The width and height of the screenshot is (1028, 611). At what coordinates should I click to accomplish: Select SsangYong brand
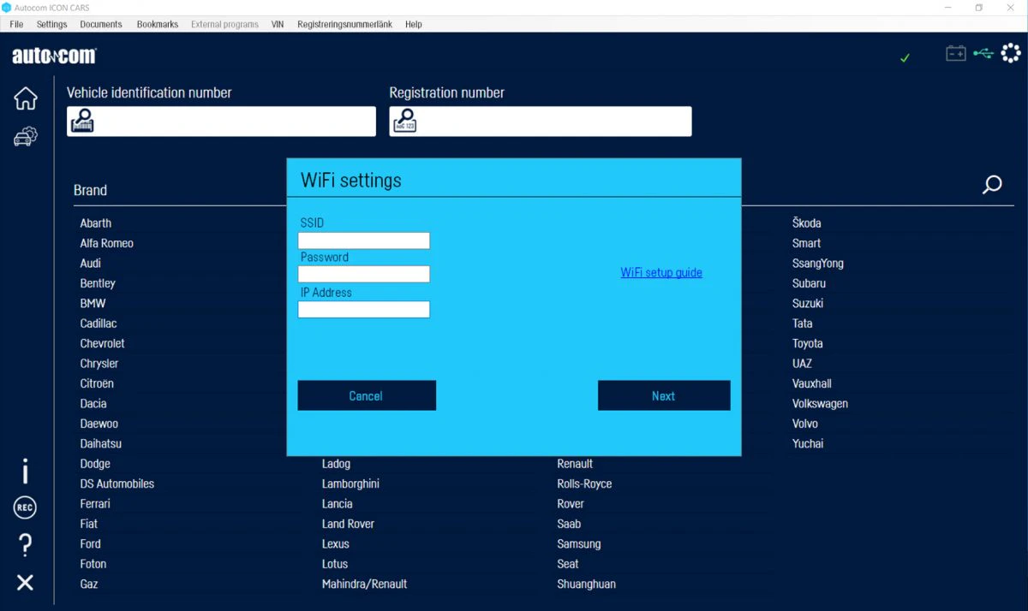pos(818,264)
